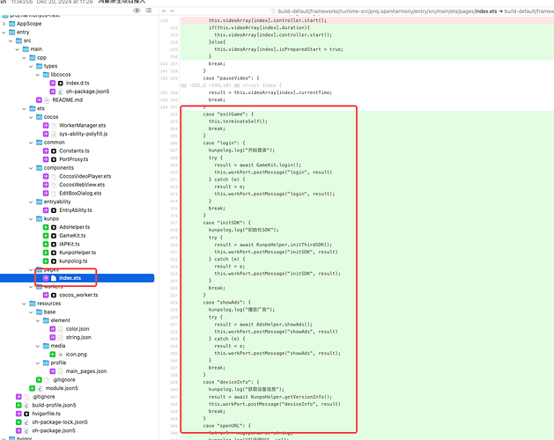Screen dimensions: 554x440
Task: Click the green added badge beside GameKit.ts
Action: (46, 236)
